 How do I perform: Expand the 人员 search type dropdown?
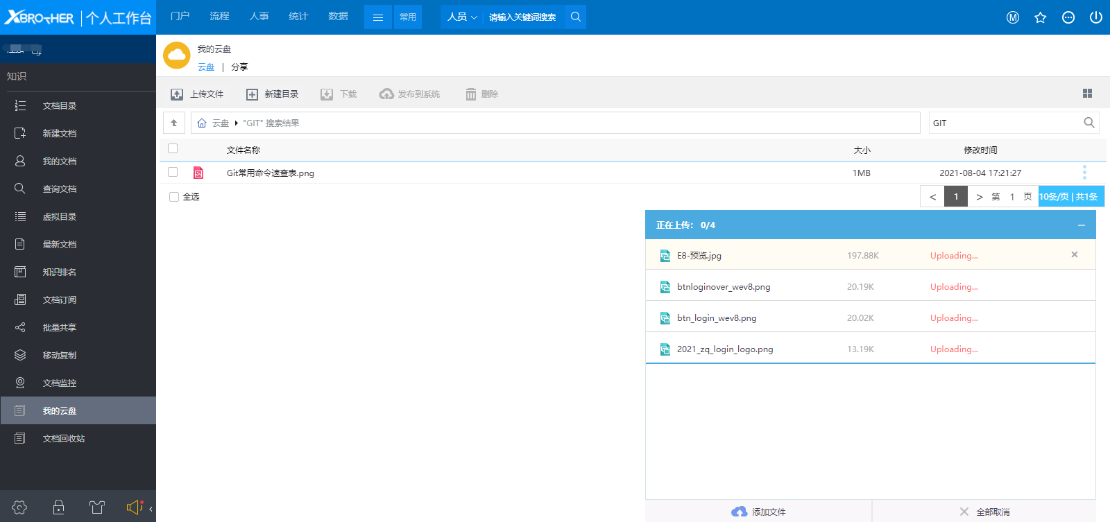point(462,17)
